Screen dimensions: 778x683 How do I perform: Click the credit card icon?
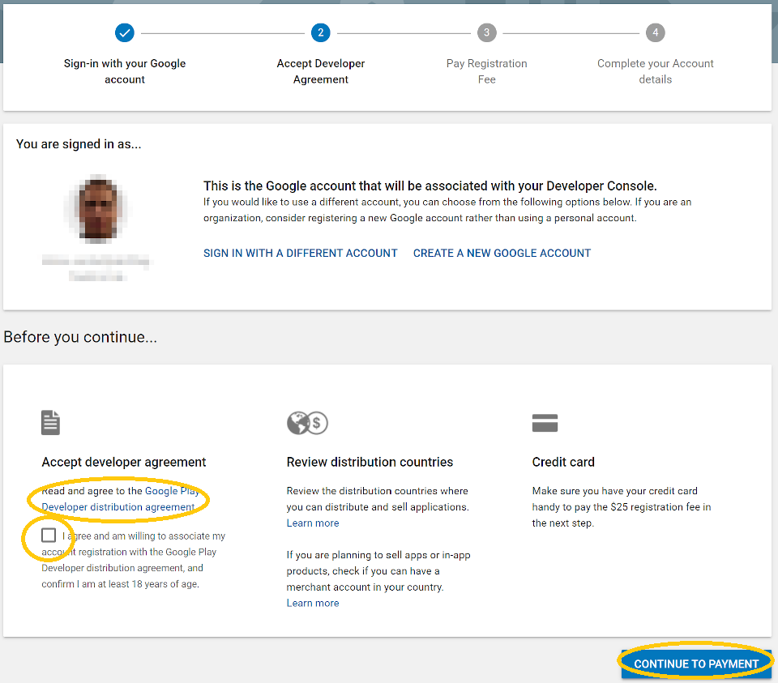545,423
